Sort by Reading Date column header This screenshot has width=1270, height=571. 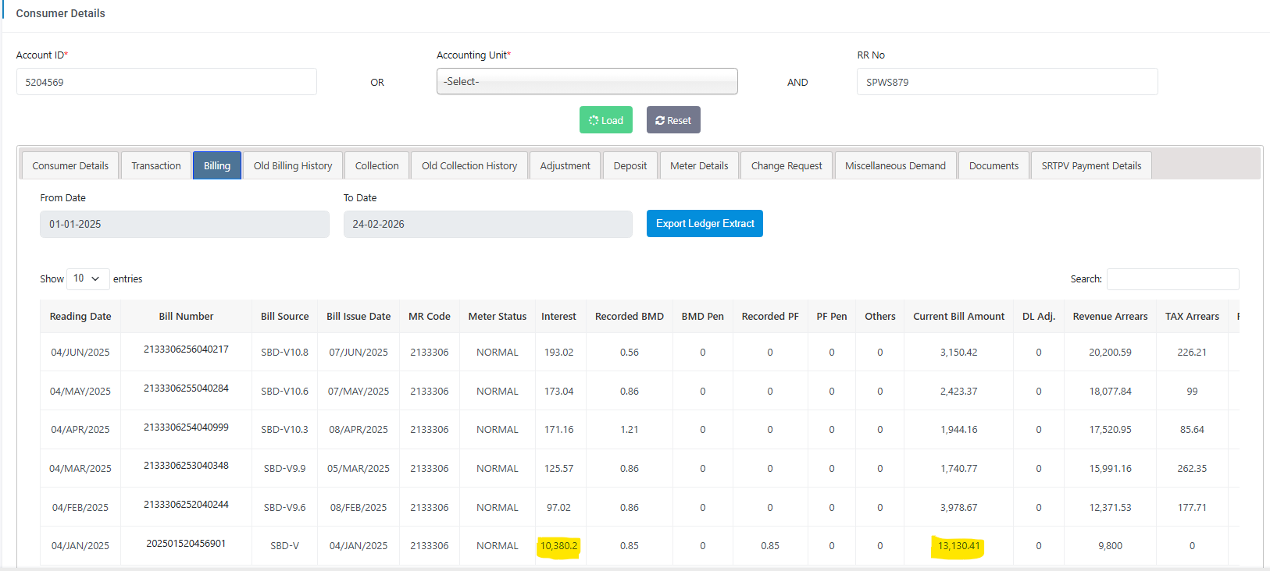click(x=80, y=317)
